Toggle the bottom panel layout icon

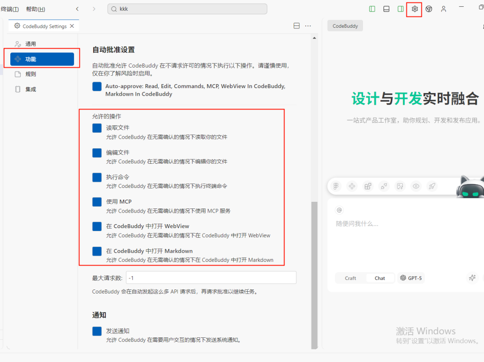click(386, 9)
